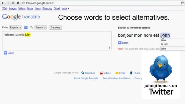Click the browser back arrow
This screenshot has width=185, height=104.
pos(3,3)
